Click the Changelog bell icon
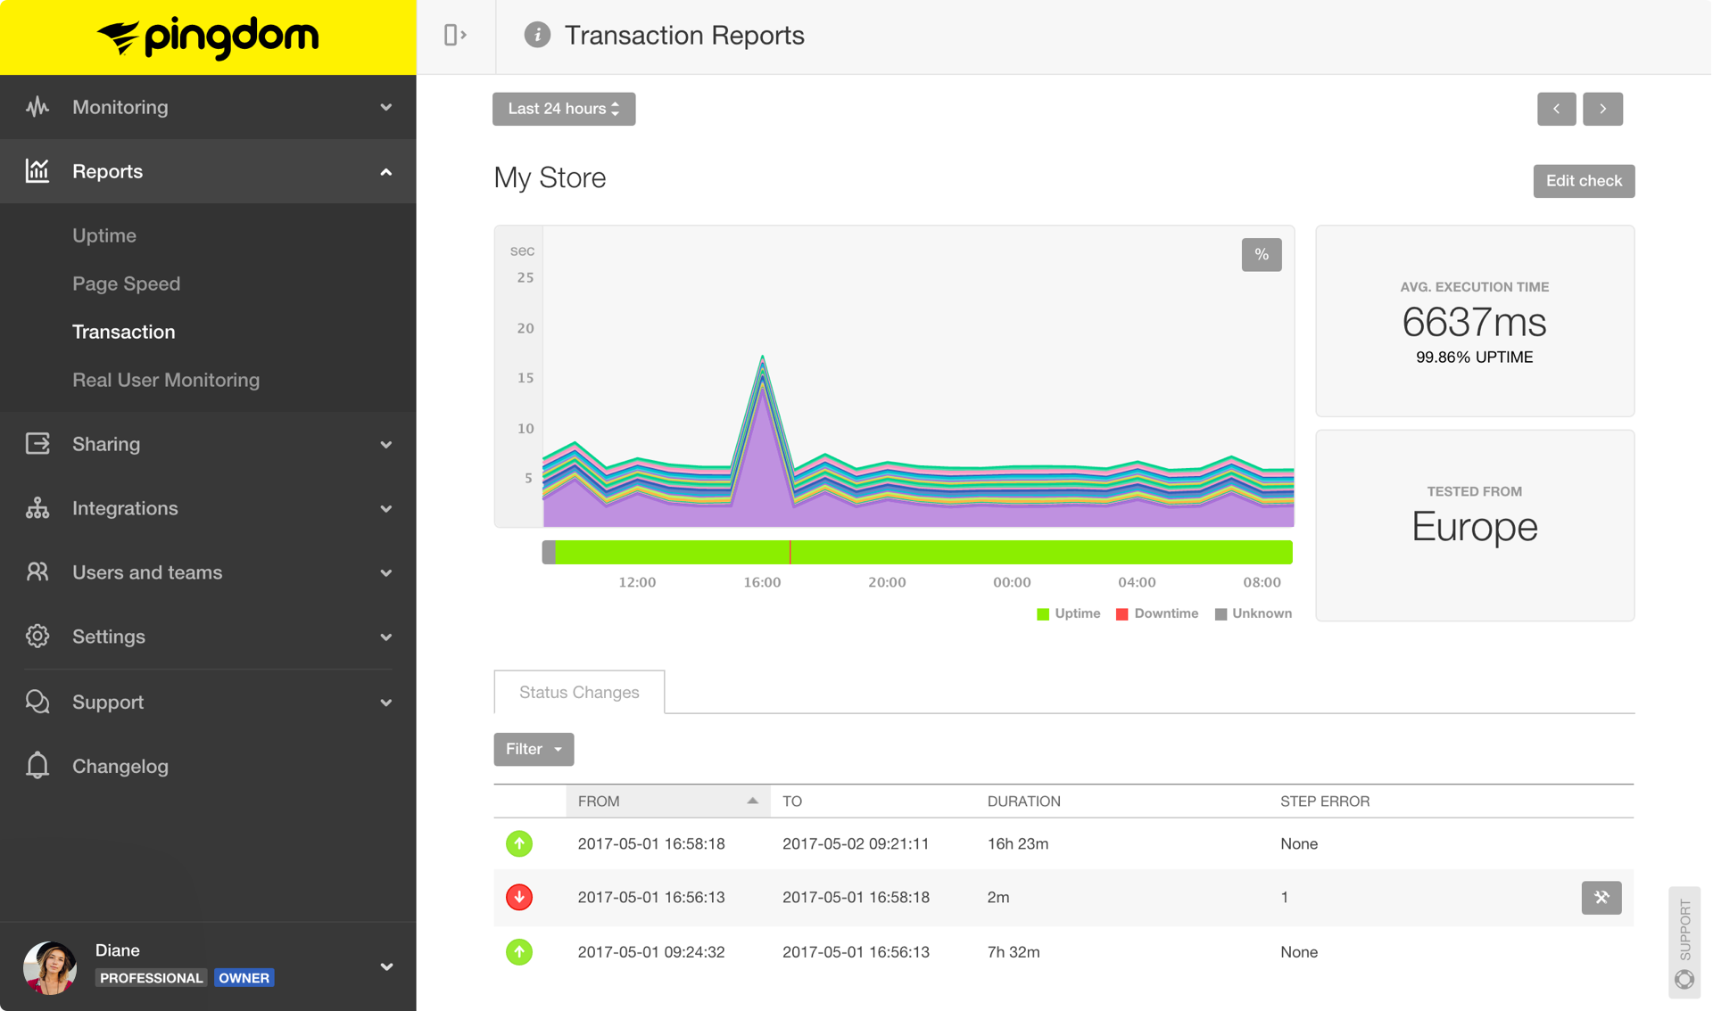 (37, 766)
